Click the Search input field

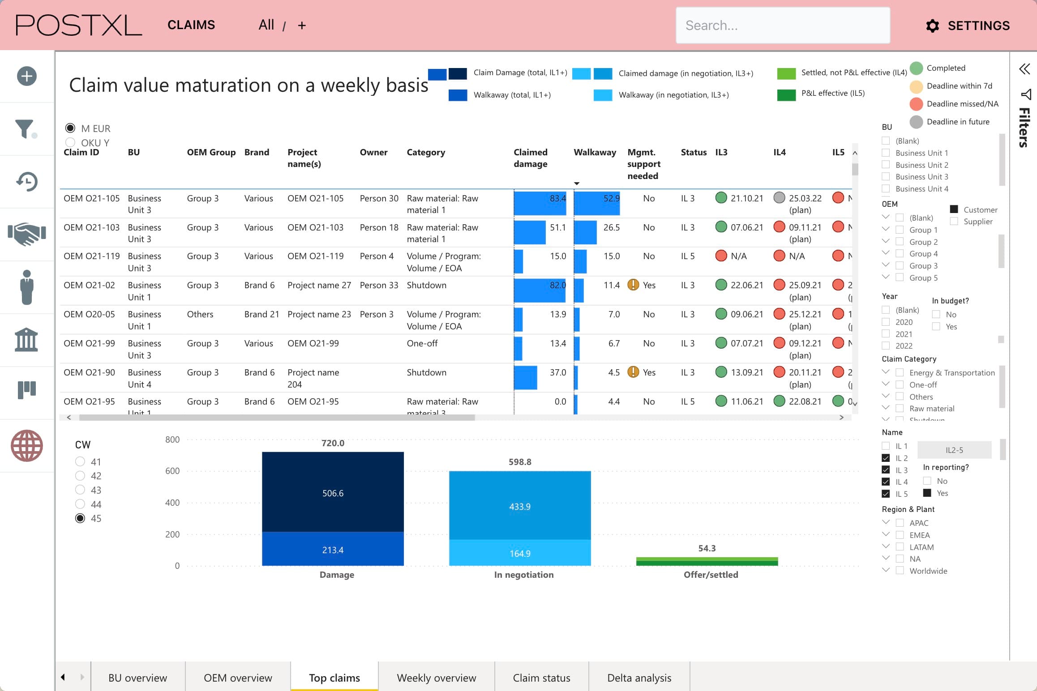(782, 26)
